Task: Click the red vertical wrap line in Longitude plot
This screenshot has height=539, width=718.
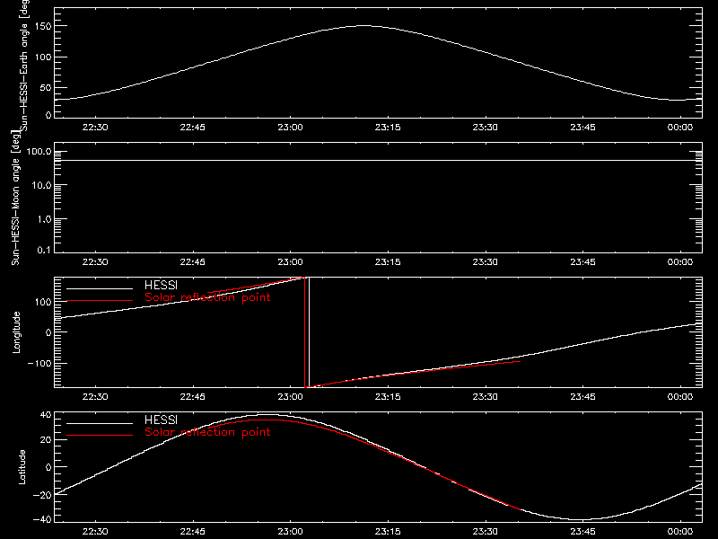Action: pyautogui.click(x=305, y=332)
